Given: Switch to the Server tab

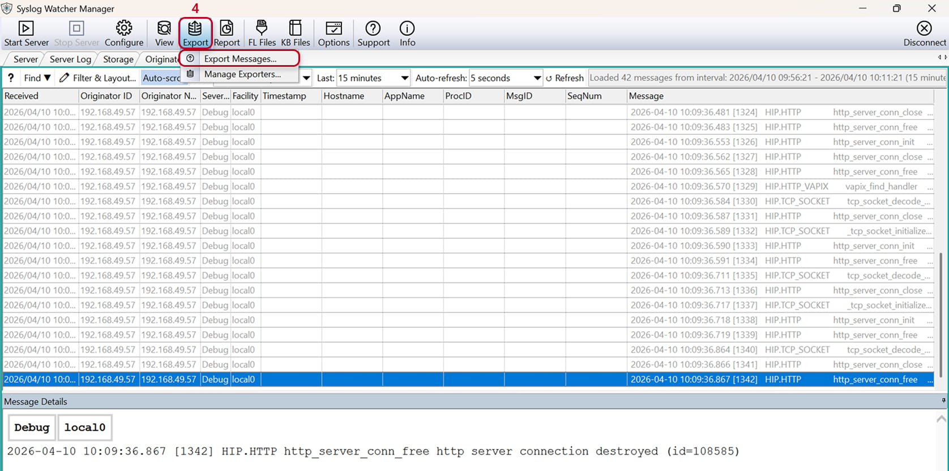Looking at the screenshot, I should pos(25,59).
